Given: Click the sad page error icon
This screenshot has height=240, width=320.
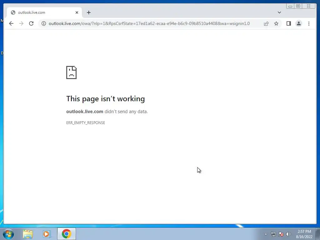Looking at the screenshot, I should 72,72.
